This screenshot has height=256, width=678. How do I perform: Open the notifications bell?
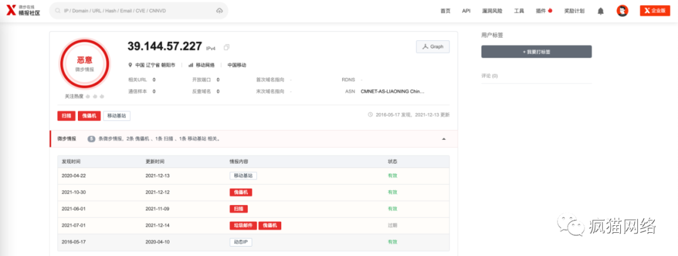pyautogui.click(x=601, y=11)
